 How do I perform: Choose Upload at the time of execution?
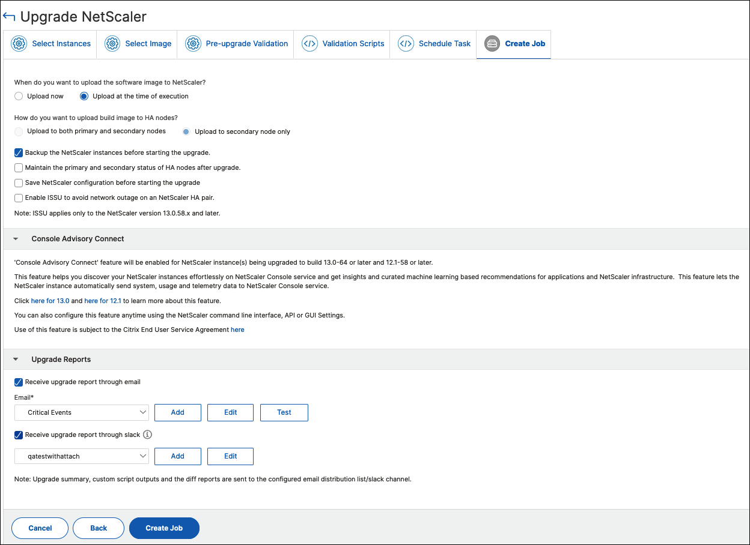84,96
